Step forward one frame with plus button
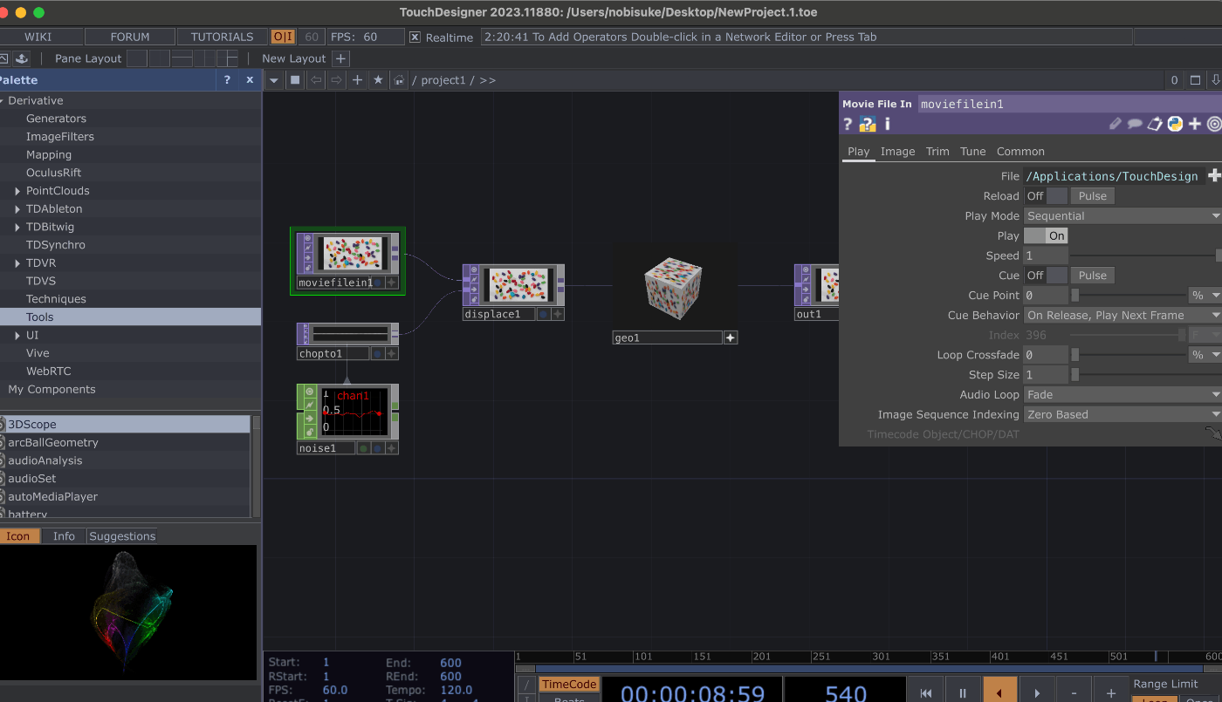 (1110, 693)
